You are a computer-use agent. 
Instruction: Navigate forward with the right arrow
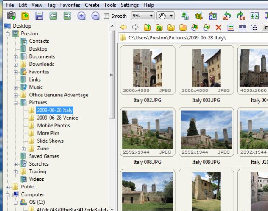(x=135, y=27)
